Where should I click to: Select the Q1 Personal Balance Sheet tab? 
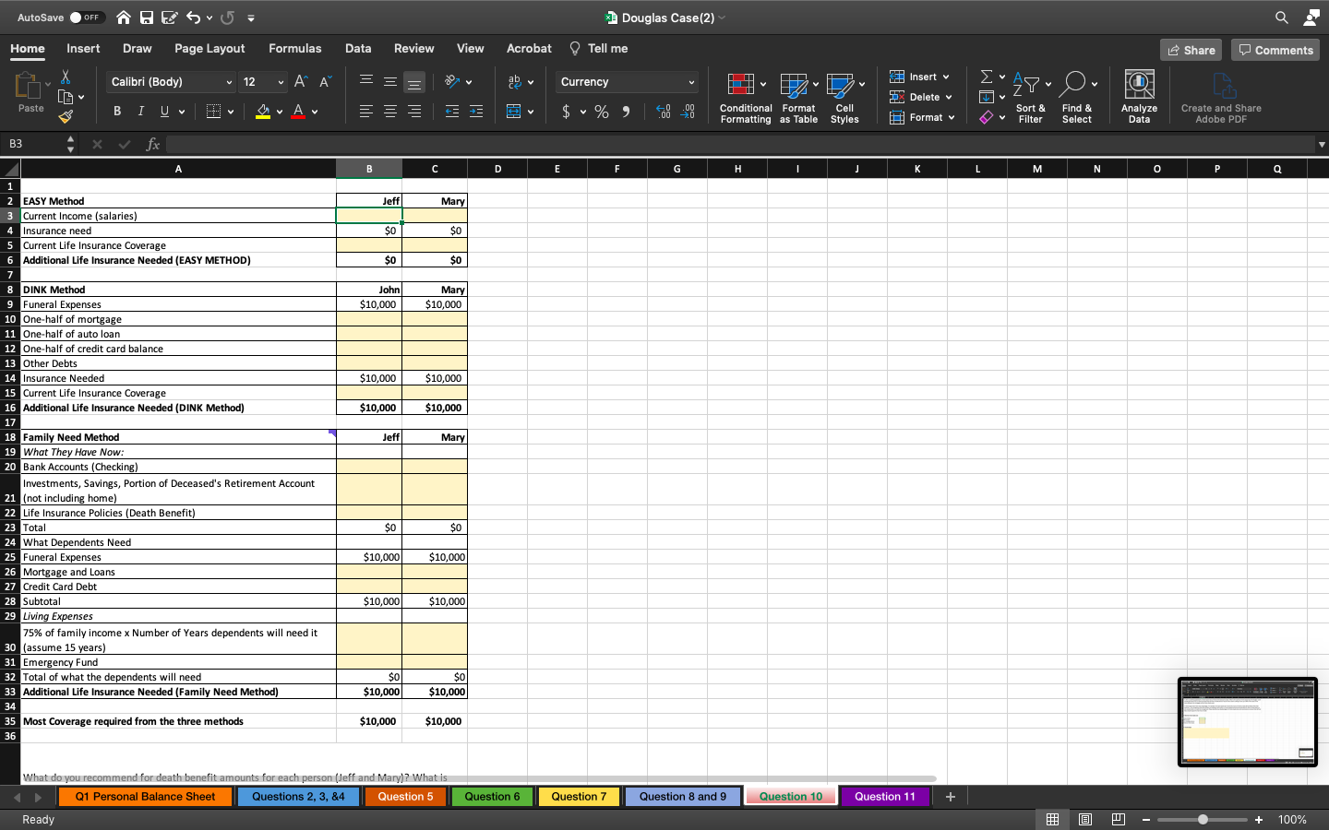click(x=145, y=796)
